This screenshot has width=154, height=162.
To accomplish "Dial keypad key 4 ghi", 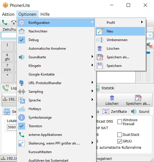I will (7, 57).
